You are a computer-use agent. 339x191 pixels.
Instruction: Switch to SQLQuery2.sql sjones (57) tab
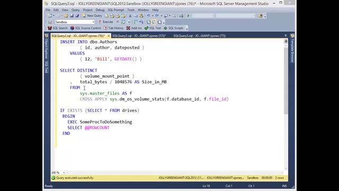pos(139,36)
